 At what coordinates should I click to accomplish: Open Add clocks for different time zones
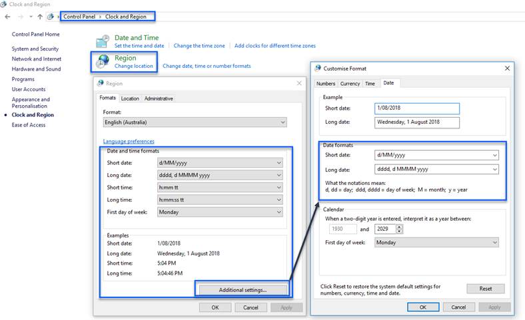[x=275, y=46]
